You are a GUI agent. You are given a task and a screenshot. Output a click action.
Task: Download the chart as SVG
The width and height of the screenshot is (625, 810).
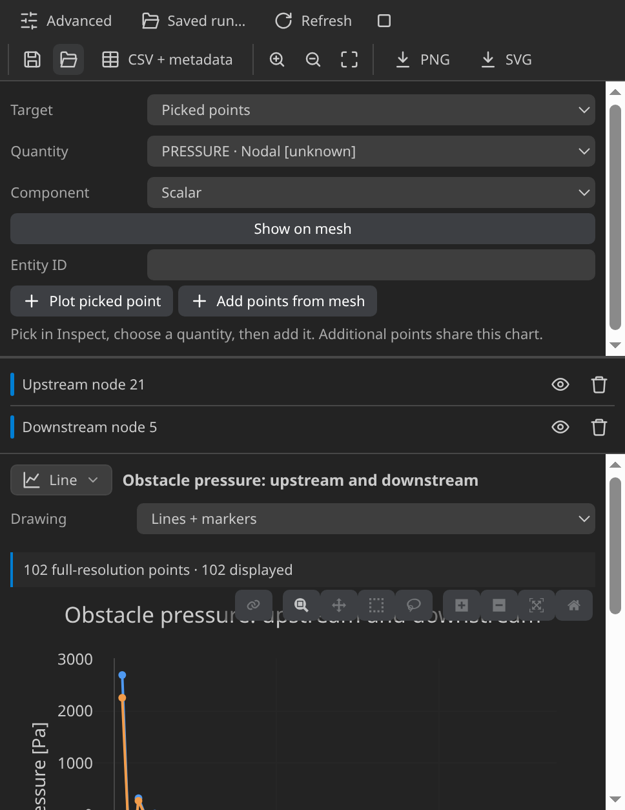[507, 59]
